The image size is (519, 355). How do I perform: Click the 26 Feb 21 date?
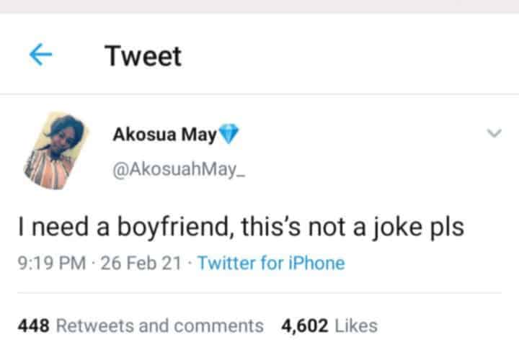(x=141, y=263)
